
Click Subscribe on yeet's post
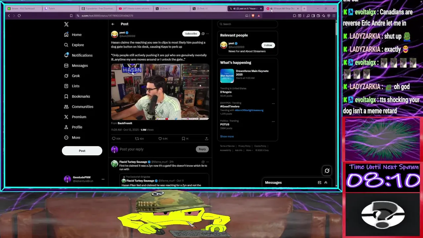click(191, 33)
